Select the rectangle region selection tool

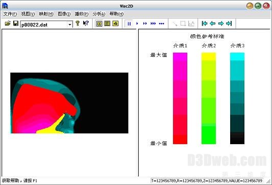[x=183, y=24]
